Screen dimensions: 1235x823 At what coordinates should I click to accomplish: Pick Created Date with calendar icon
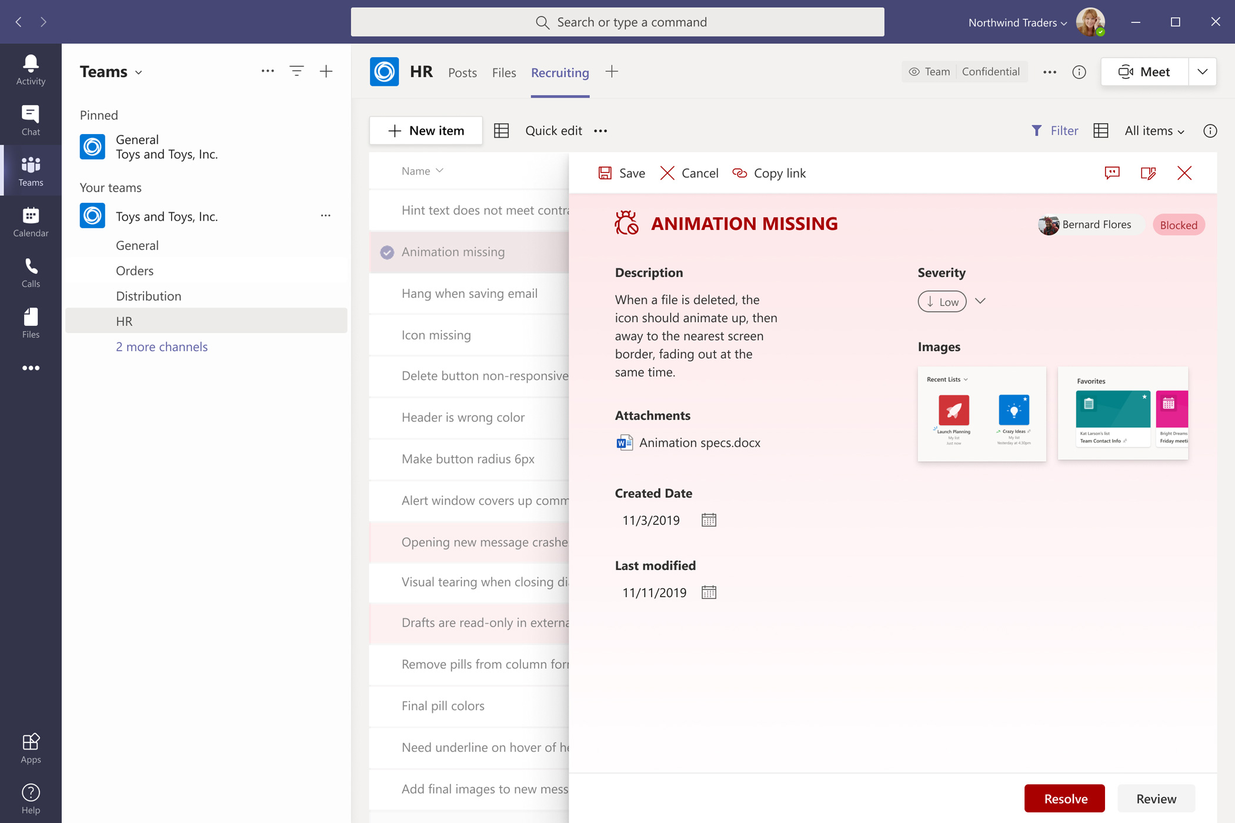coord(709,520)
